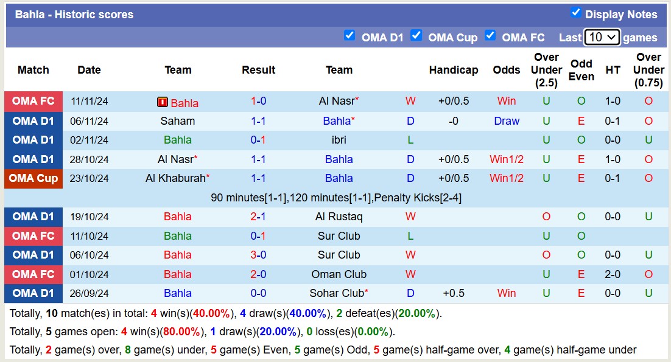Click the Saham team link
Image resolution: width=671 pixels, height=362 pixels.
click(x=178, y=121)
